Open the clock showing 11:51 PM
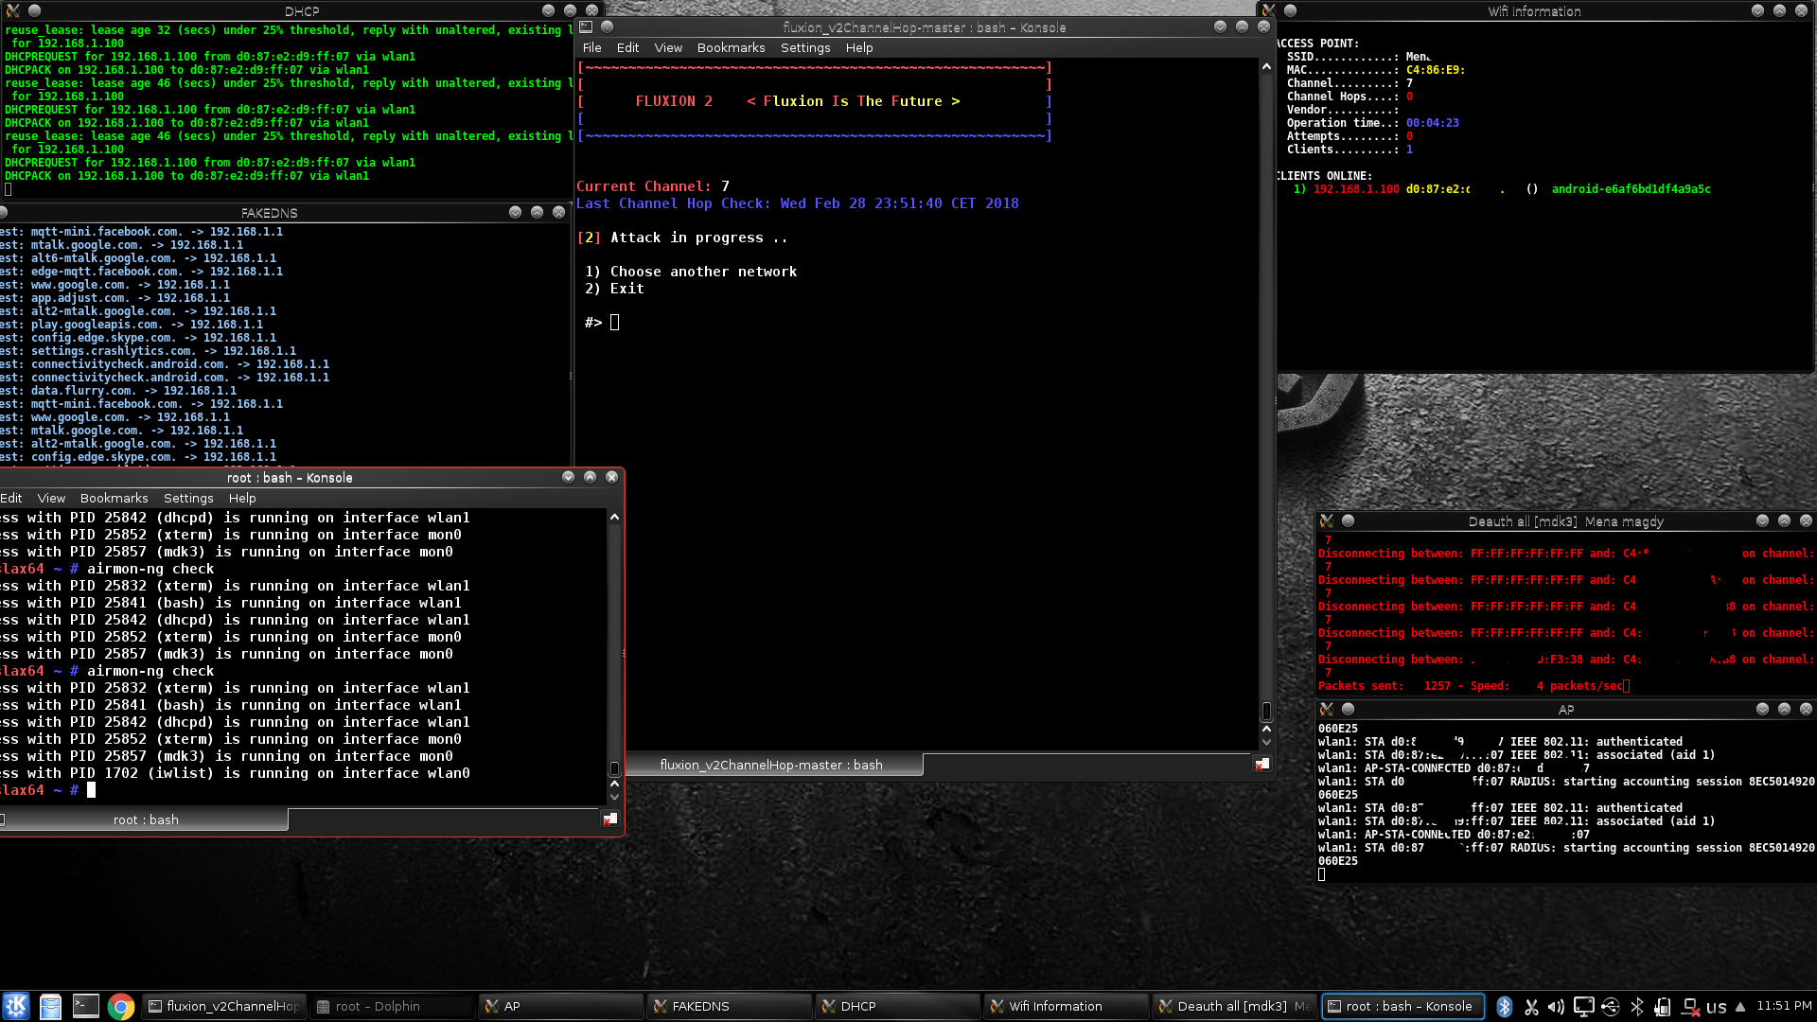This screenshot has height=1022, width=1817. [x=1784, y=1005]
